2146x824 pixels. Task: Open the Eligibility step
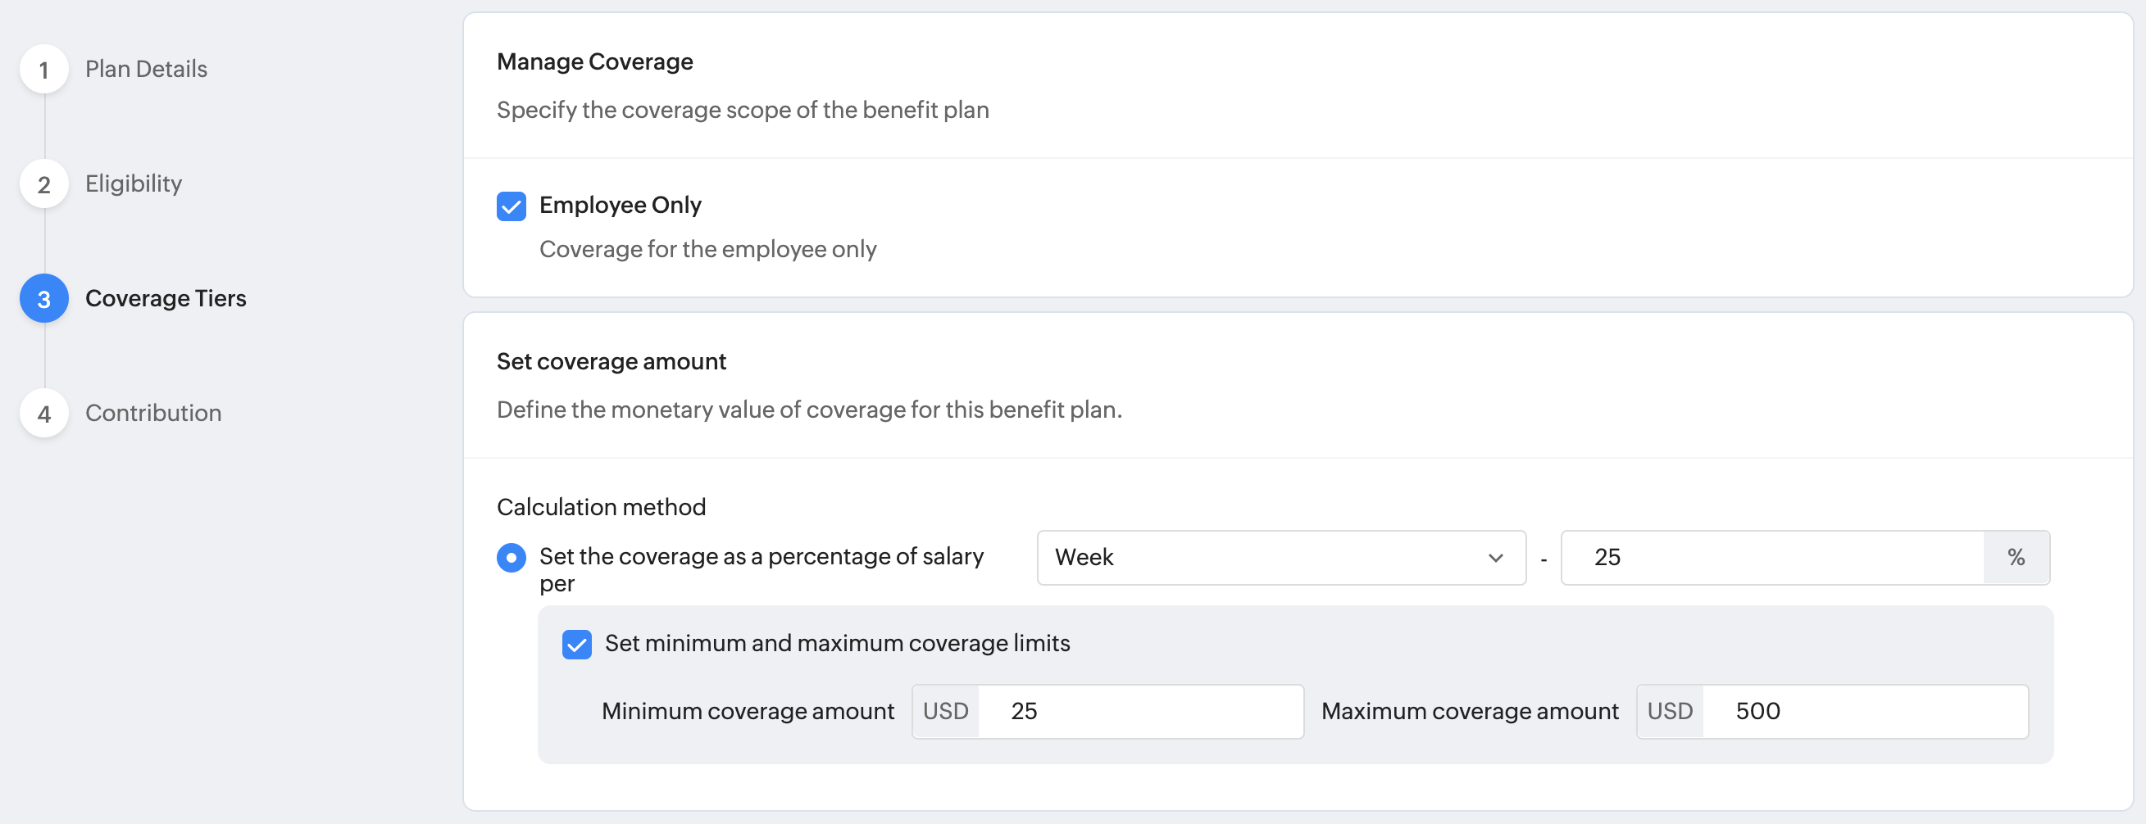134,184
